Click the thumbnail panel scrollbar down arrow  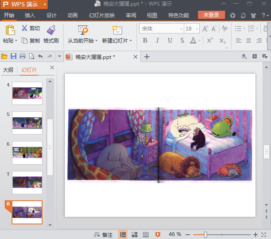pos(50,225)
